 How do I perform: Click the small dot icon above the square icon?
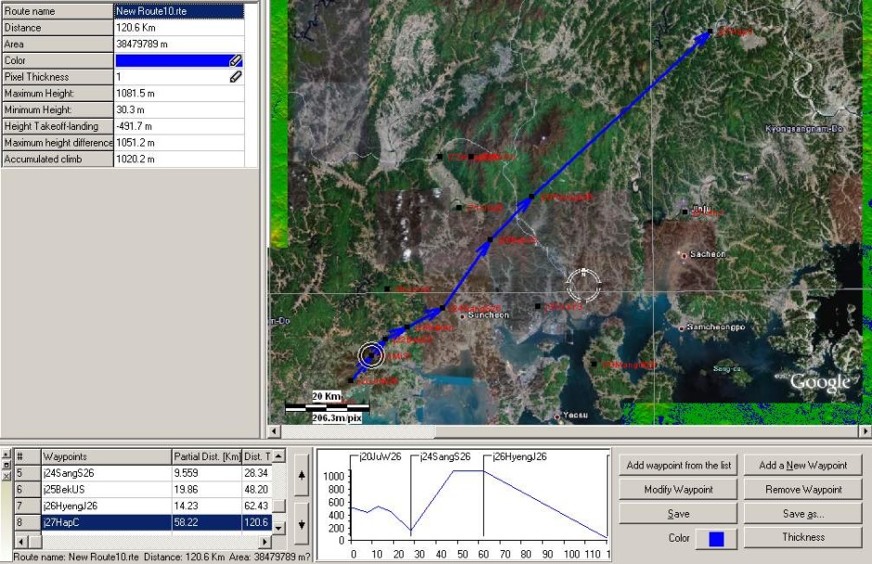(6, 455)
